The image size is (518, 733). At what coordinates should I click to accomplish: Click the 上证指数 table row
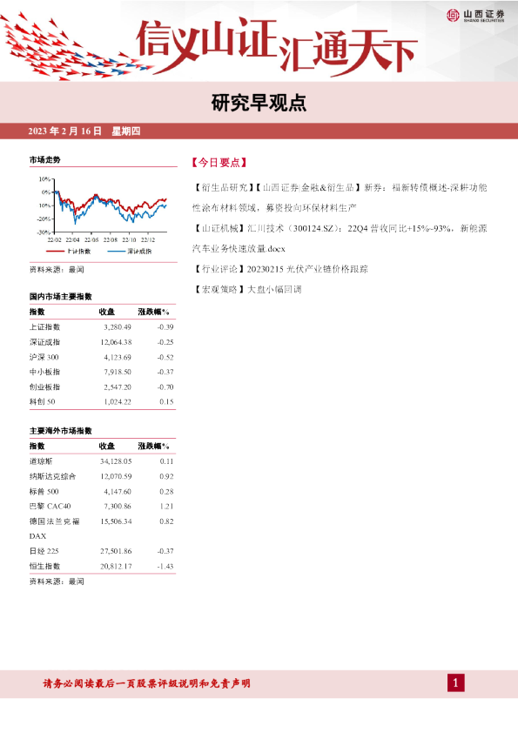point(102,326)
